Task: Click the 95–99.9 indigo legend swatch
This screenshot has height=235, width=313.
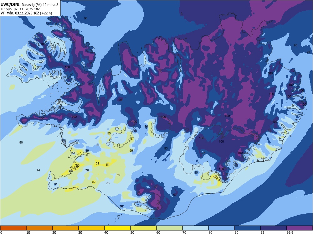Action: (x=274, y=228)
